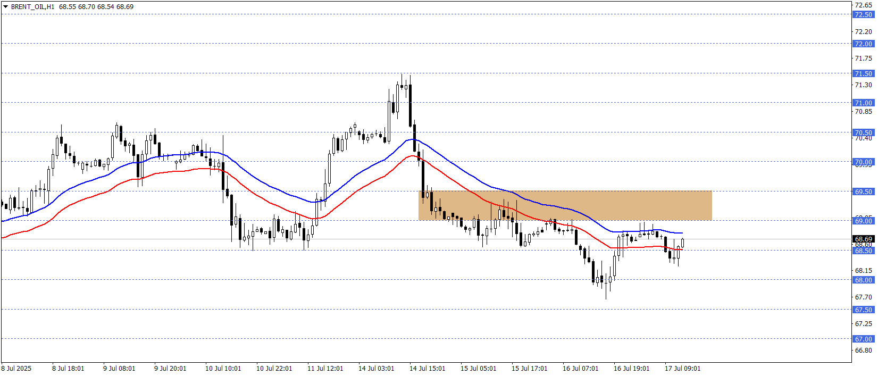This screenshot has width=878, height=375.
Task: Click the 10 Jul 22:01 time label
Action: click(274, 369)
